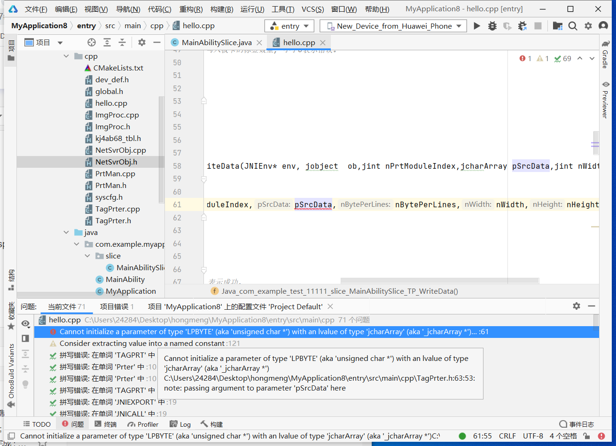The image size is (616, 446).
Task: Open the Profiler tool window
Action: [143, 424]
